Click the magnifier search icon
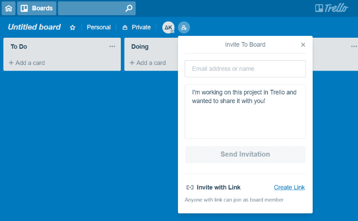Screen dimensions: 358x221 (x=129, y=8)
